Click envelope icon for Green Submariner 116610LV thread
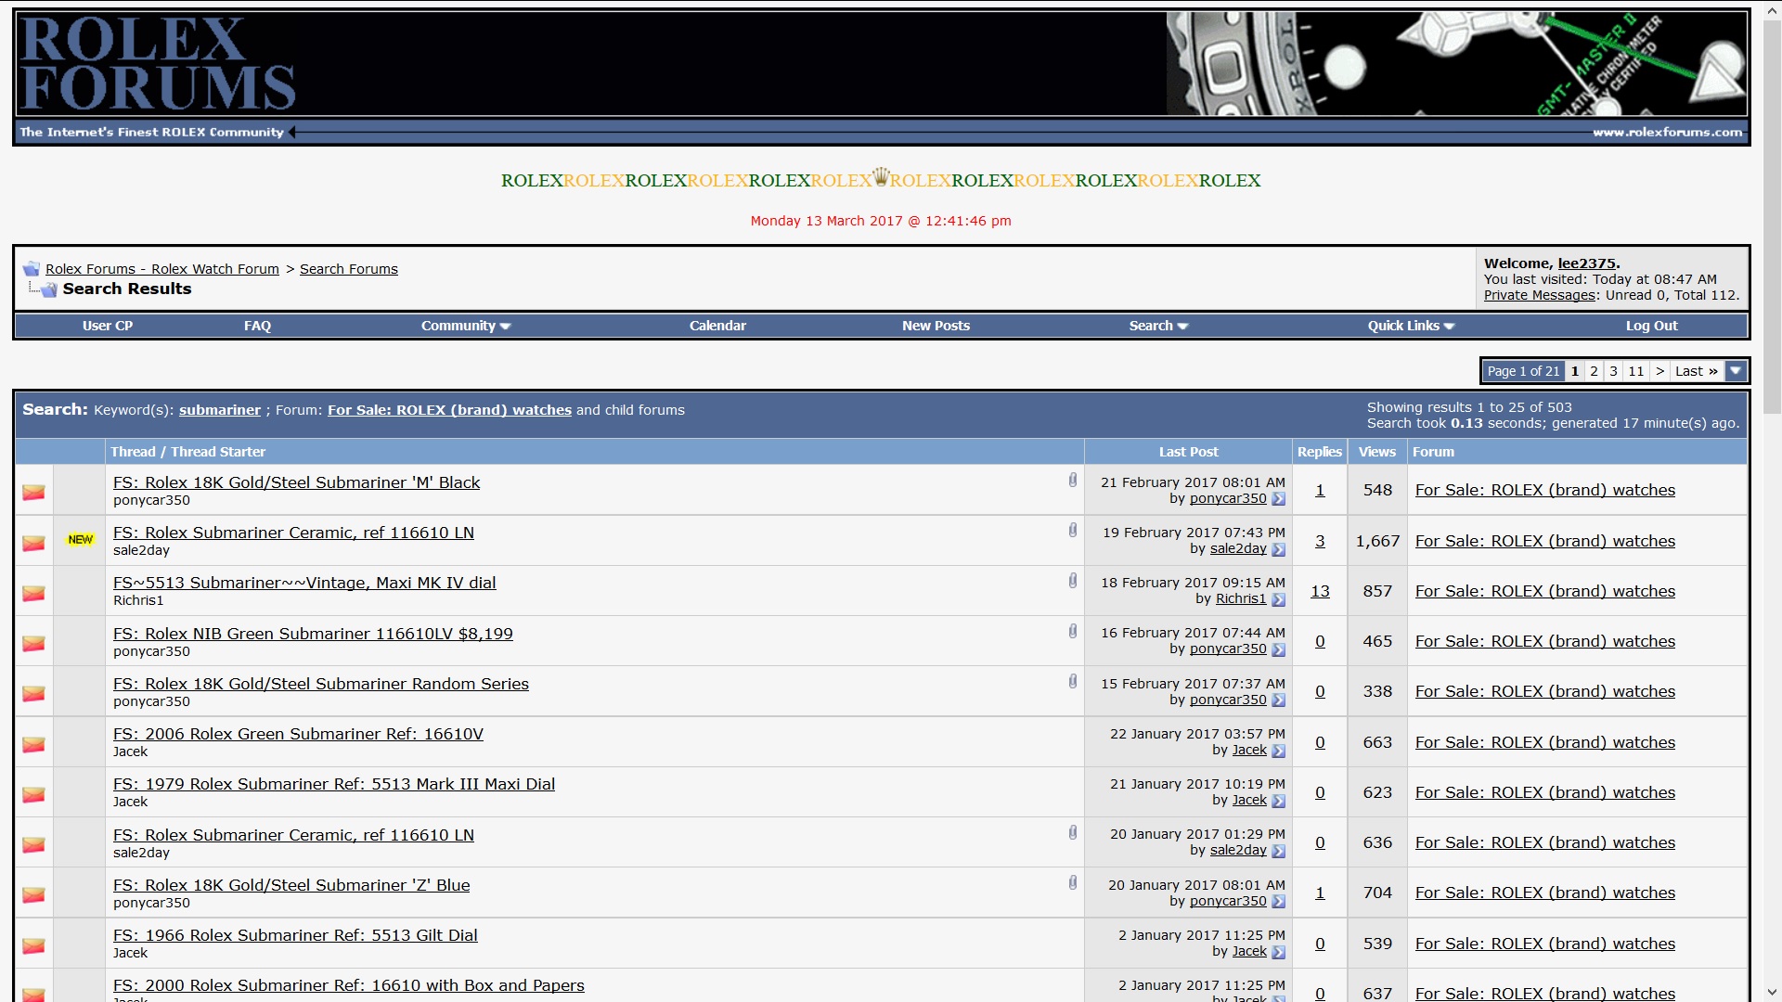 [x=33, y=643]
